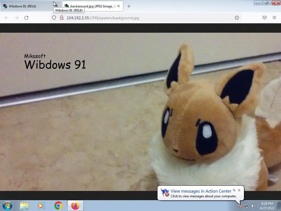281x211 pixels.
Task: Go back to previous page
Action: (x=7, y=18)
